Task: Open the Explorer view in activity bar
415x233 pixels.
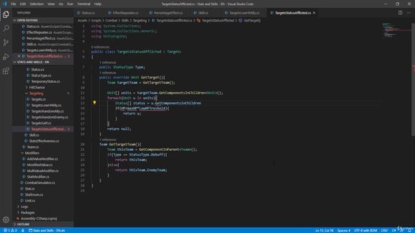Action: coord(6,14)
